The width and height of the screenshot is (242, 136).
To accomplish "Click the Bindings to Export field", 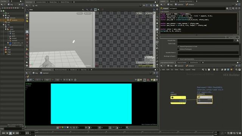I will 208,56.
